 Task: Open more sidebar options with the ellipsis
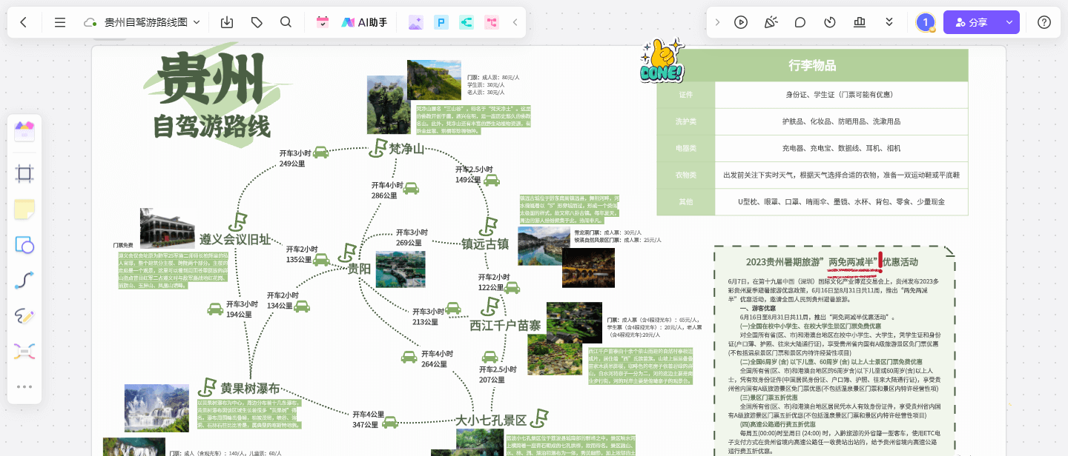pos(24,386)
